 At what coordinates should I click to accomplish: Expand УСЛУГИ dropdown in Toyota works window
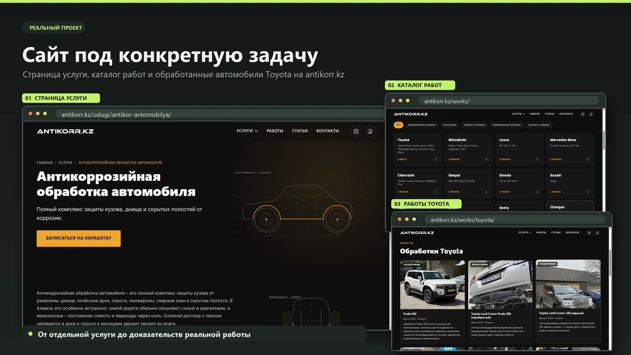525,233
